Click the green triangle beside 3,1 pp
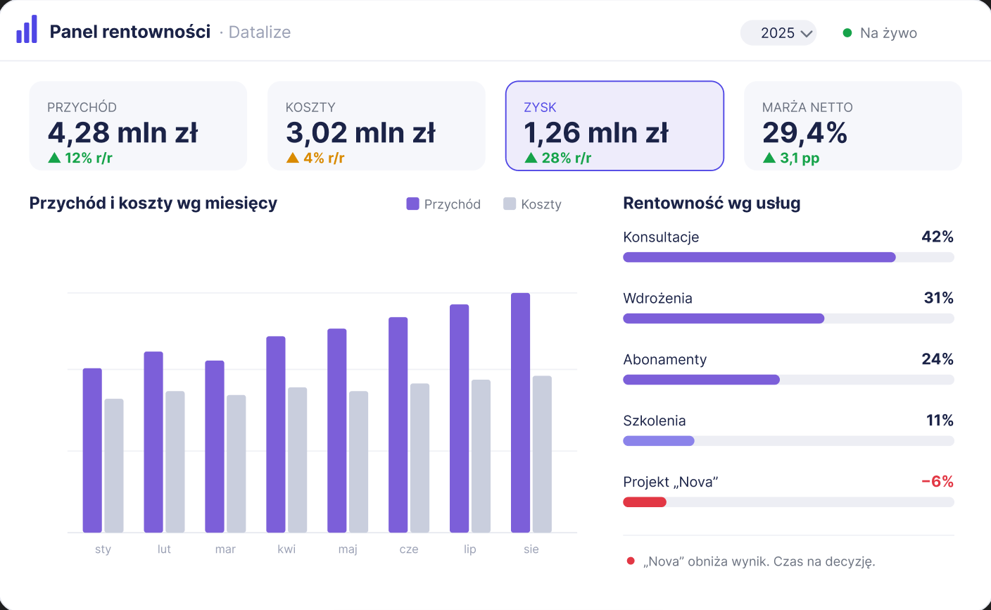 [769, 158]
